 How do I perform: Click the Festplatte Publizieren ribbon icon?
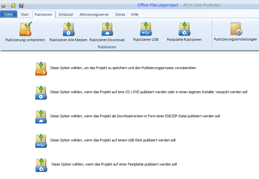pyautogui.click(x=184, y=30)
